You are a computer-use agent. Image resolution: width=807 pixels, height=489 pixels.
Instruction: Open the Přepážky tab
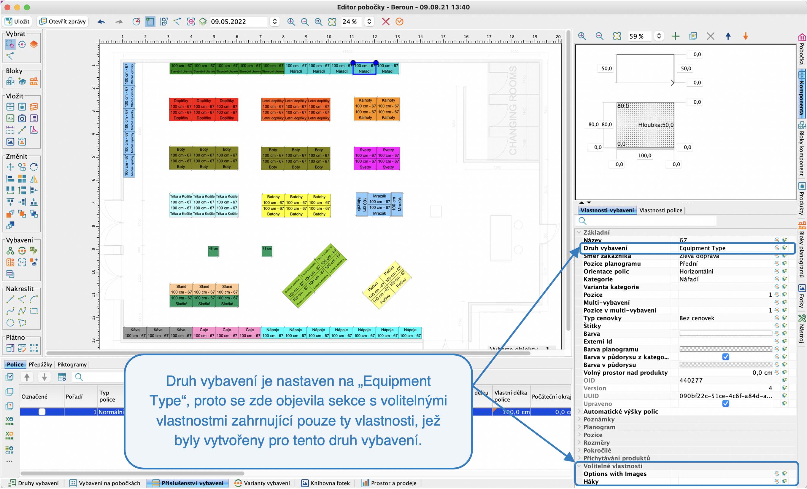pyautogui.click(x=40, y=364)
